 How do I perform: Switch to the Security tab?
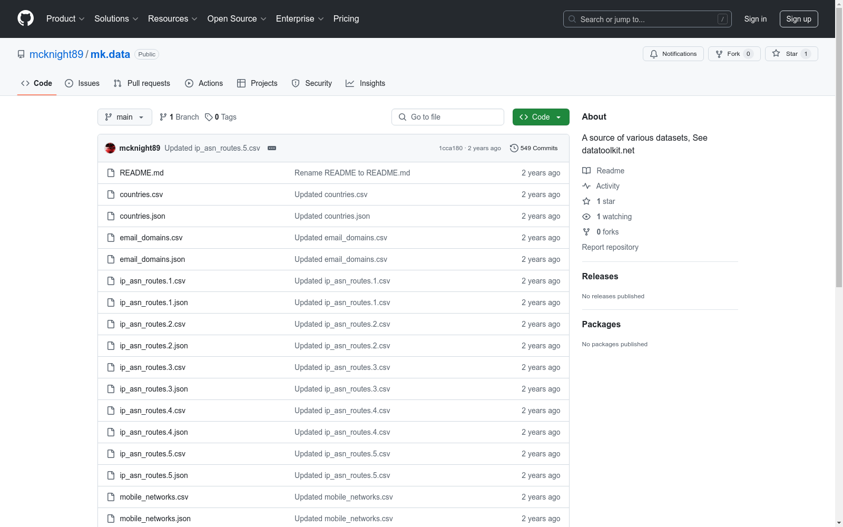[312, 83]
